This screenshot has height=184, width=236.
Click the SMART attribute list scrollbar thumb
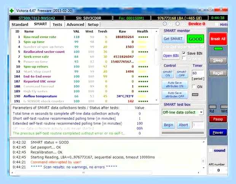[x=156, y=49]
